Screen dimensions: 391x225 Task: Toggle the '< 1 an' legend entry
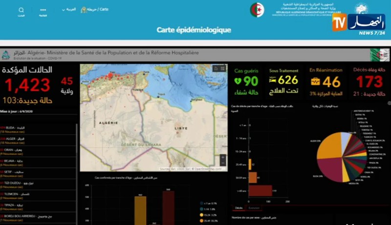click(x=208, y=203)
